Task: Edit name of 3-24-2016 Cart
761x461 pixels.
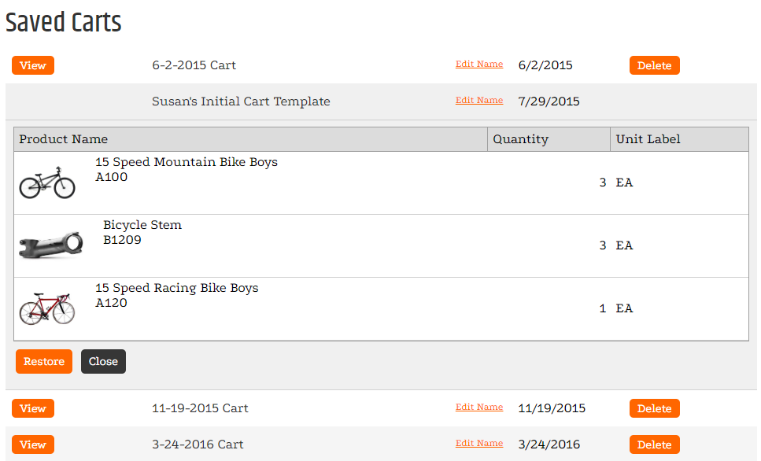Action: coord(479,443)
